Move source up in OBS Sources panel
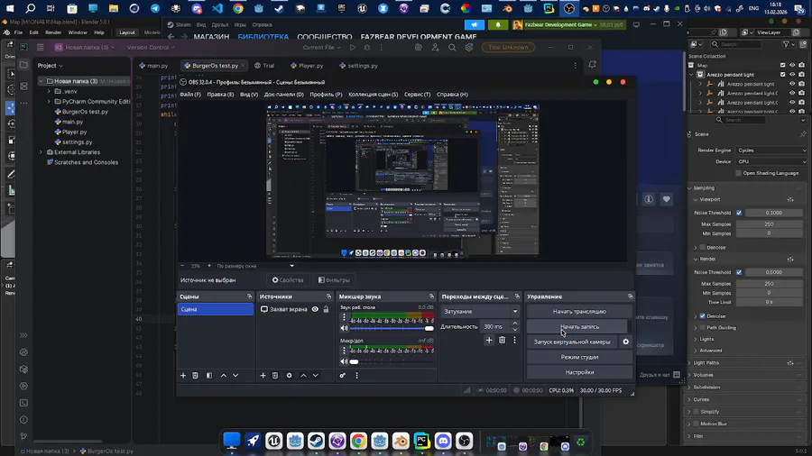 pyautogui.click(x=303, y=376)
